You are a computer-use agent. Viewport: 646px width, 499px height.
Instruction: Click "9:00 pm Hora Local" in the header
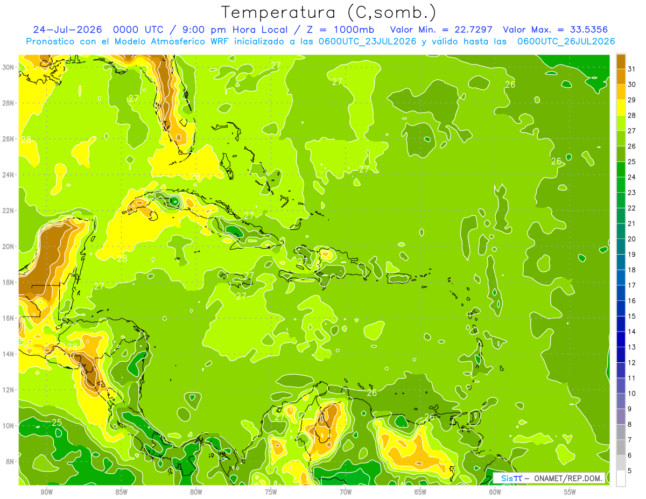pyautogui.click(x=235, y=30)
